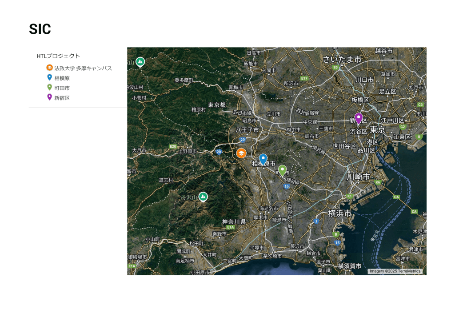Click the SIC map title

click(40, 29)
